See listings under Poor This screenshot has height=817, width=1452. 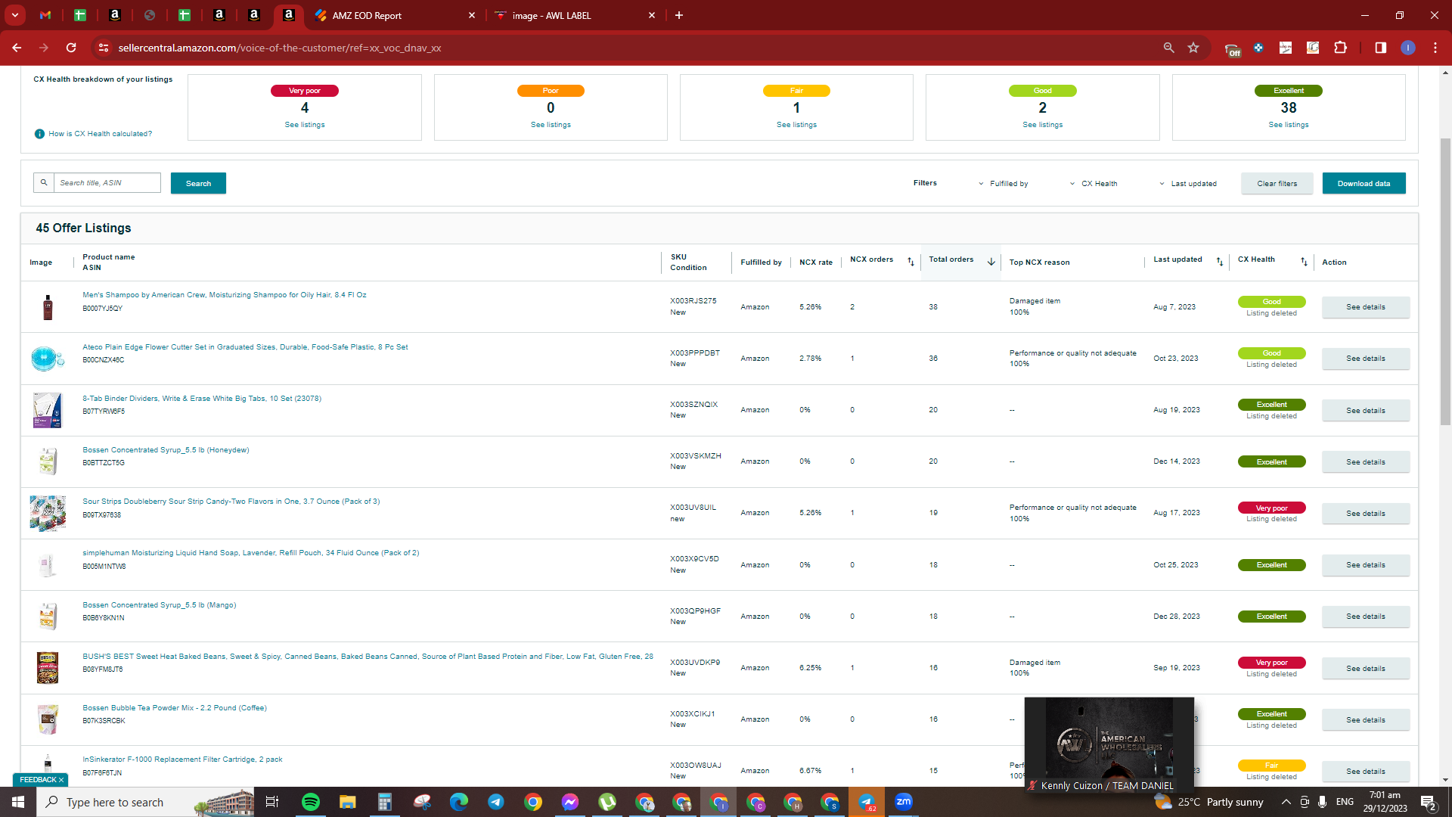pyautogui.click(x=551, y=125)
